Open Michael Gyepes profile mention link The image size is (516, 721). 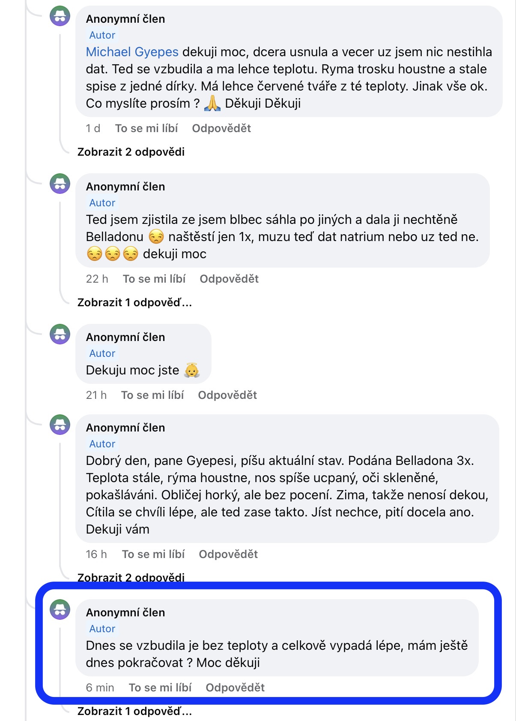(x=132, y=52)
